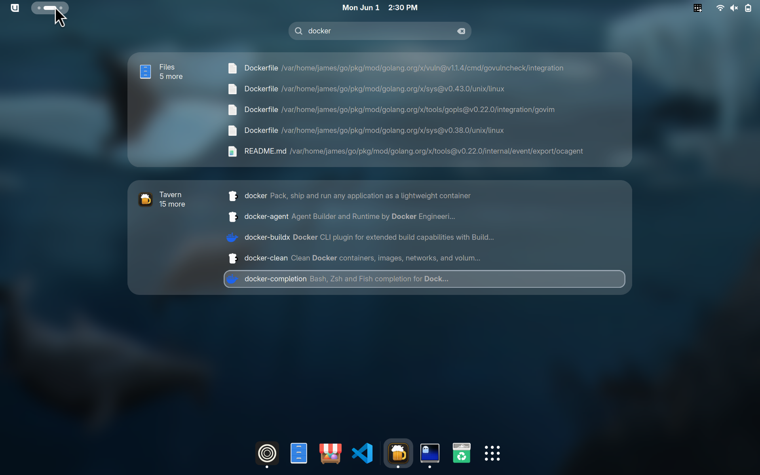Select the docker-agent Tavern result
This screenshot has height=475, width=760.
(x=424, y=217)
